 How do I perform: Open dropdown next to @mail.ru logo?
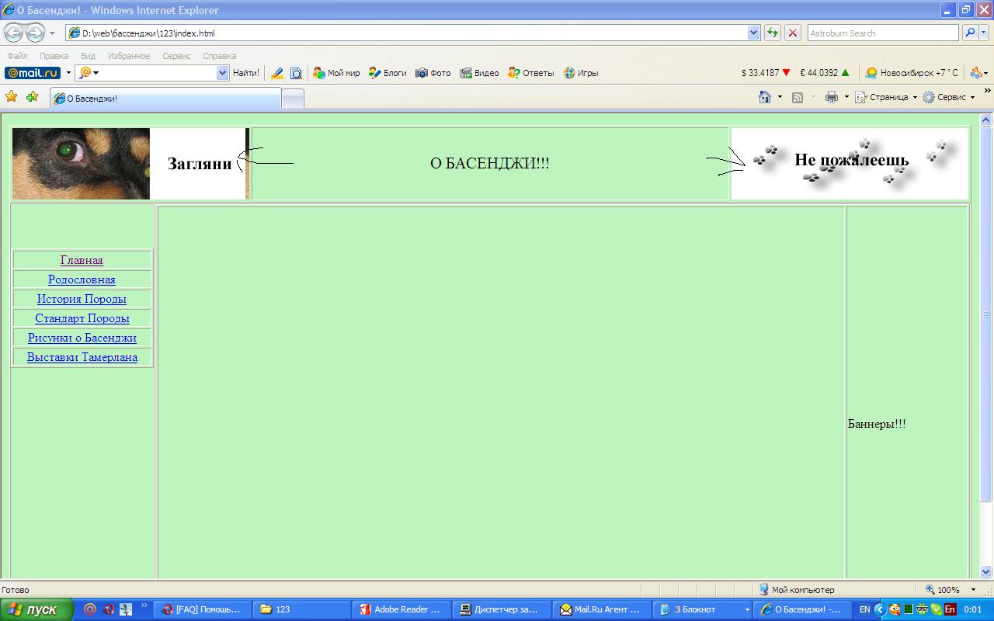[x=68, y=73]
